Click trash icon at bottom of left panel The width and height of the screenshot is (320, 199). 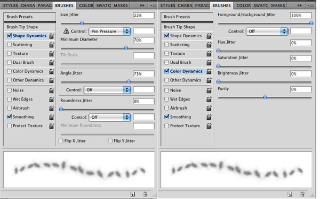(x=145, y=194)
